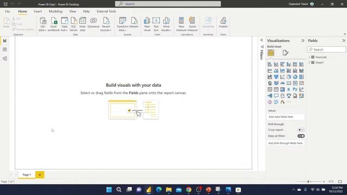Select the trophy goals visual
The height and width of the screenshot is (195, 347).
(289, 96)
